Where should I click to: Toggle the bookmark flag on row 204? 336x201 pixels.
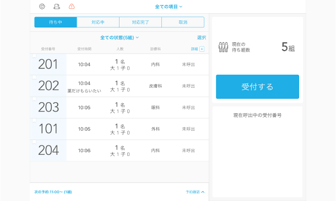(34, 142)
